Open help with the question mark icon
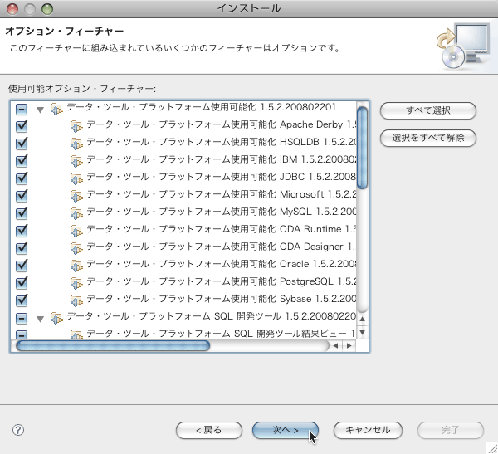 coord(18,430)
